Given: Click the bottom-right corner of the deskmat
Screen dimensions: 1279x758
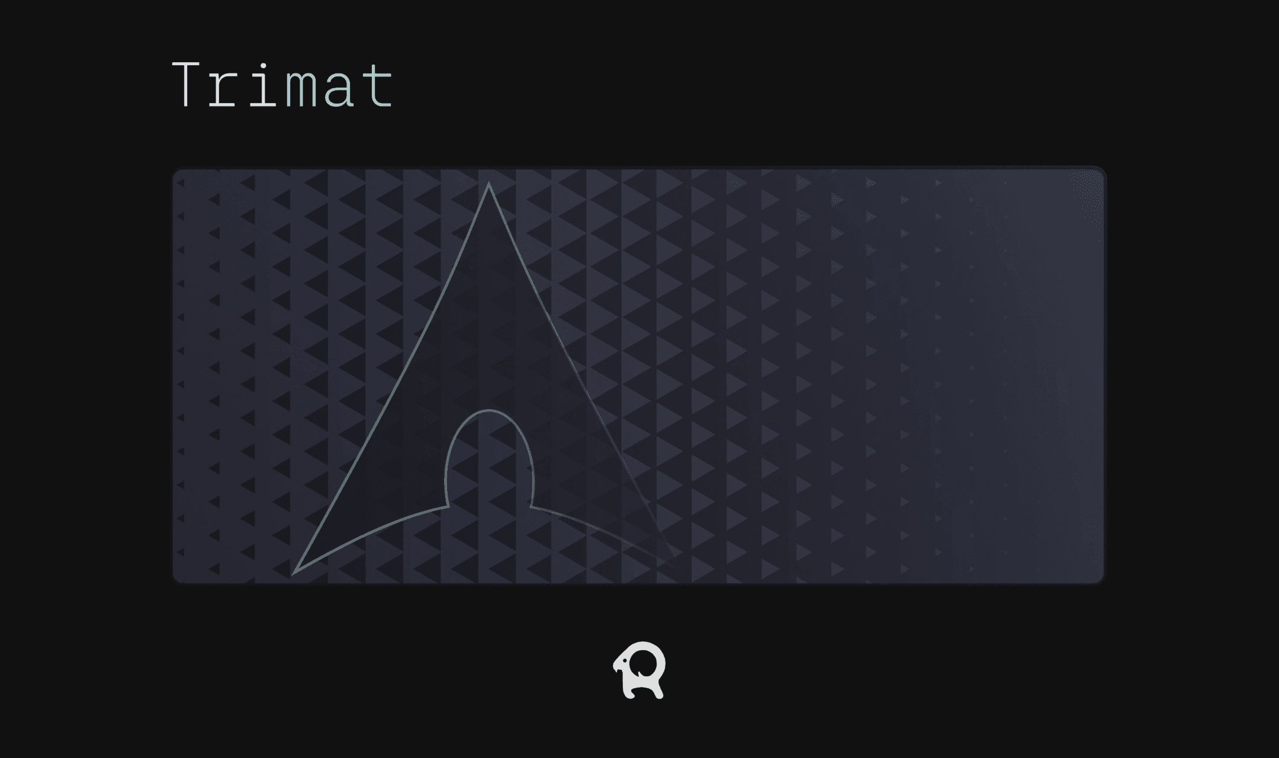Looking at the screenshot, I should click(1099, 578).
